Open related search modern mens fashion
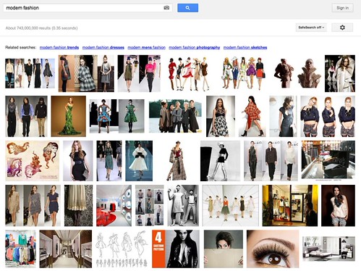The height and width of the screenshot is (271, 361). (146, 47)
